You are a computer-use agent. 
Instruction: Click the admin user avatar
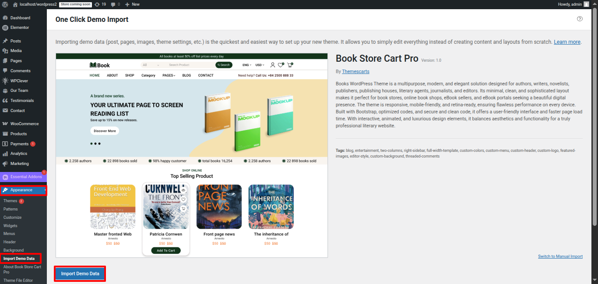[586, 4]
